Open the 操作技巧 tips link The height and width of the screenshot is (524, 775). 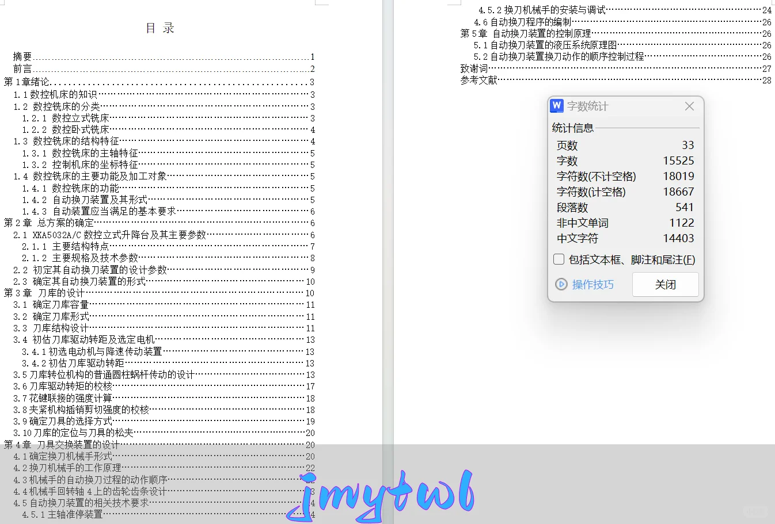pyautogui.click(x=592, y=284)
